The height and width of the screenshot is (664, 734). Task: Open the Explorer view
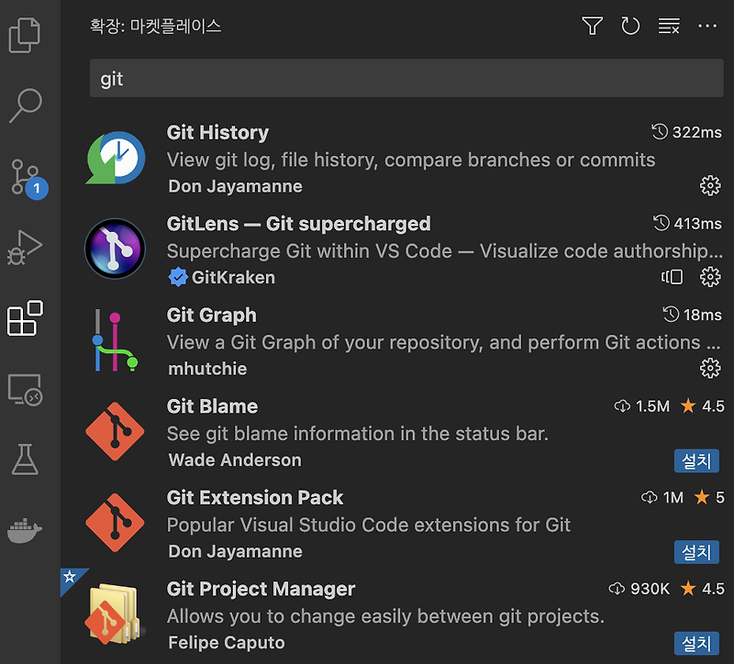click(x=25, y=35)
